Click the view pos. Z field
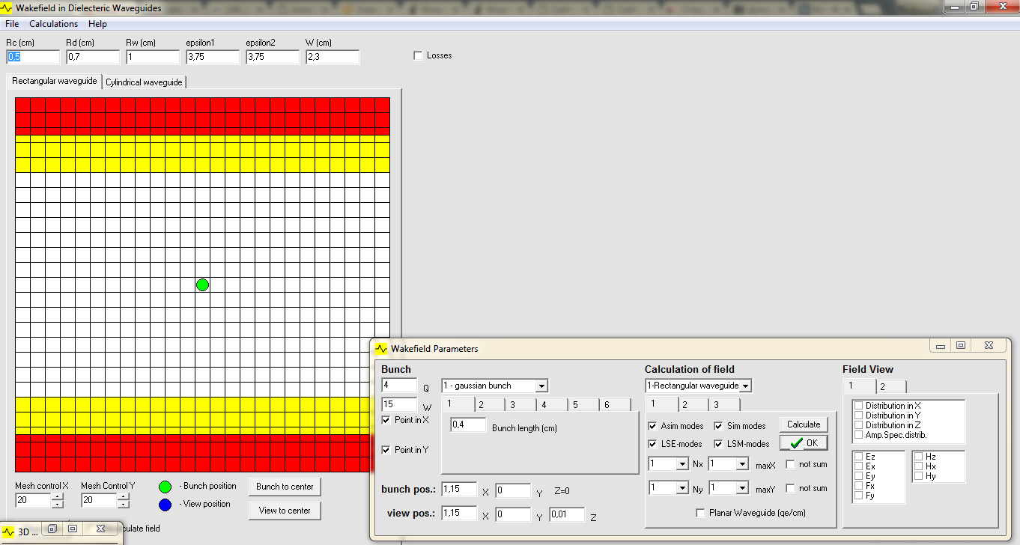 pos(567,514)
